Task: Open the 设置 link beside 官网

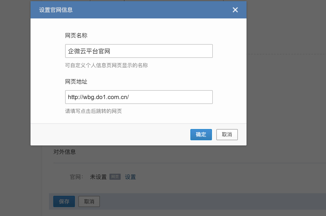Action: tap(130, 177)
